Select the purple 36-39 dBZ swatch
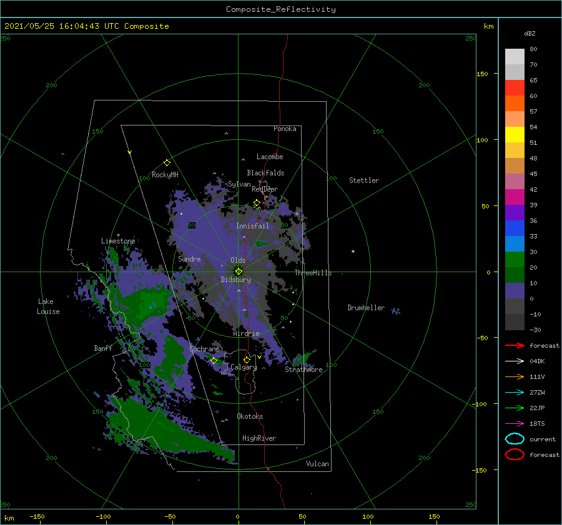 click(x=515, y=212)
